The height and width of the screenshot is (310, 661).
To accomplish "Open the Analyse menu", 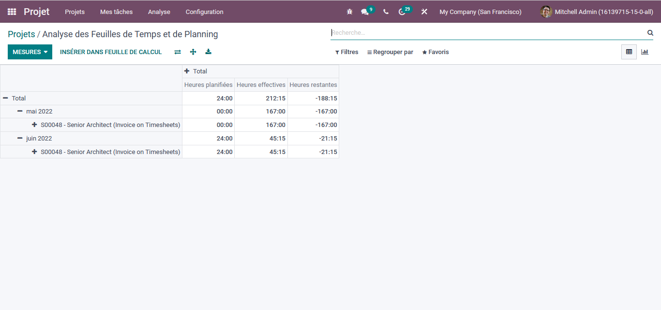I will click(x=159, y=12).
